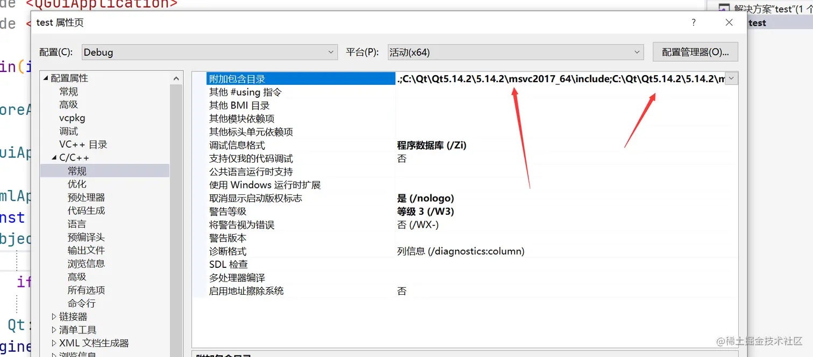Click 列信息 (/diagnostics:column) value
The image size is (813, 357).
point(460,251)
